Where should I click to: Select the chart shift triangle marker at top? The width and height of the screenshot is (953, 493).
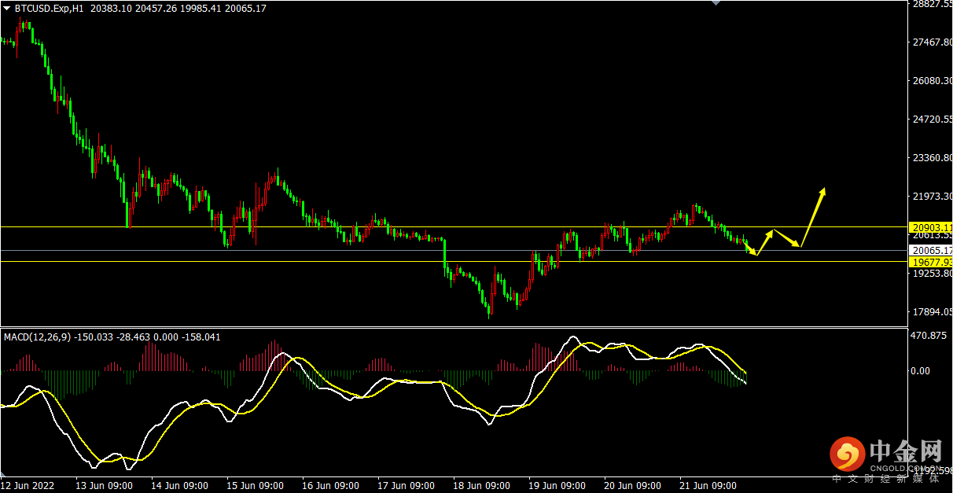click(x=715, y=4)
